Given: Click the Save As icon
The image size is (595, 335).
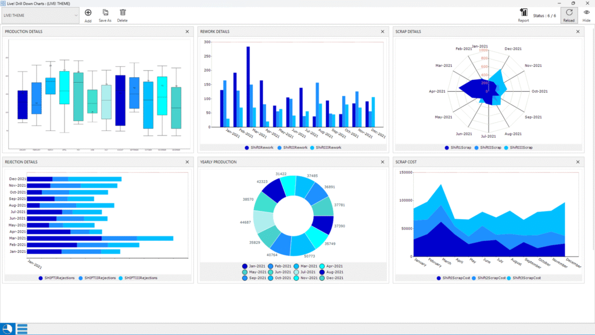Looking at the screenshot, I should pos(105,12).
